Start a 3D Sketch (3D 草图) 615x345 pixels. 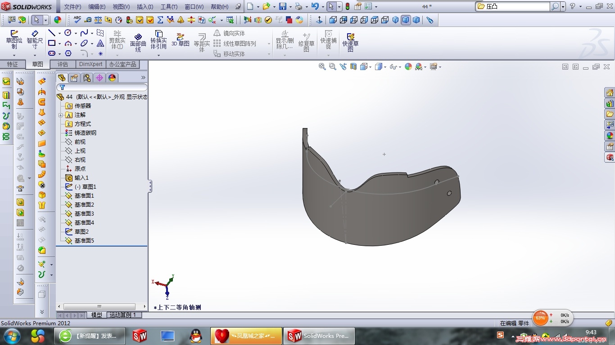pos(180,40)
